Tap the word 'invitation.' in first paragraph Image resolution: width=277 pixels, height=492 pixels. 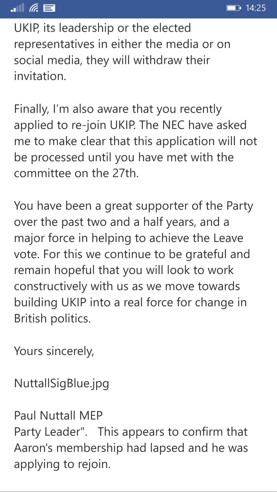point(40,76)
